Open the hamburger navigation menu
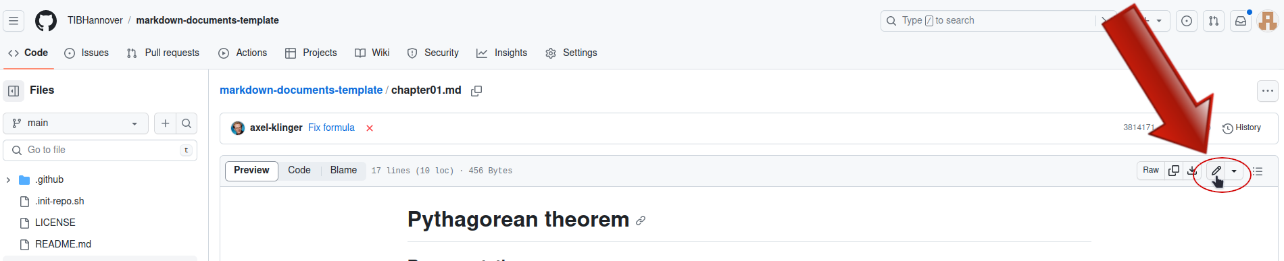This screenshot has height=261, width=1284. 14,21
